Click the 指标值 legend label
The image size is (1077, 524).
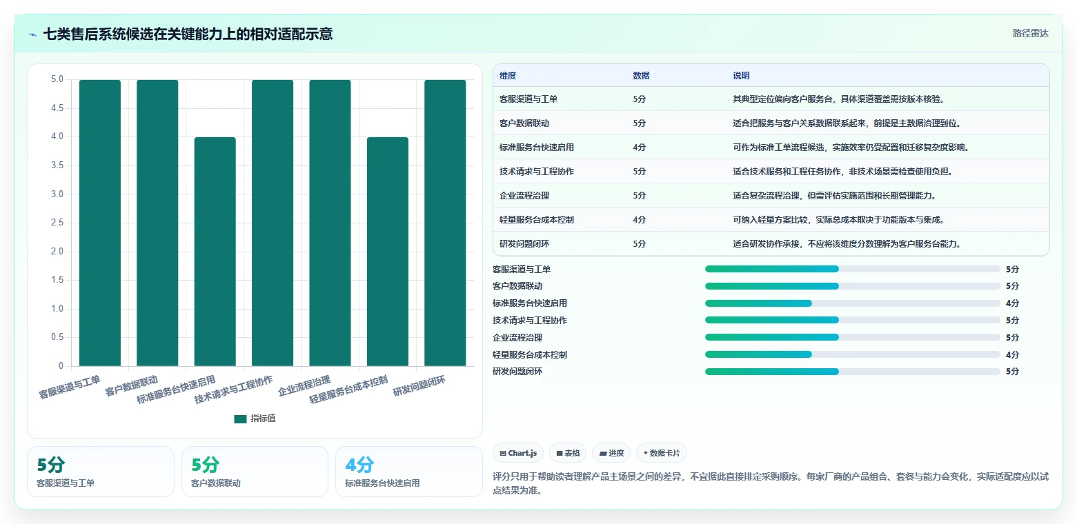[263, 419]
